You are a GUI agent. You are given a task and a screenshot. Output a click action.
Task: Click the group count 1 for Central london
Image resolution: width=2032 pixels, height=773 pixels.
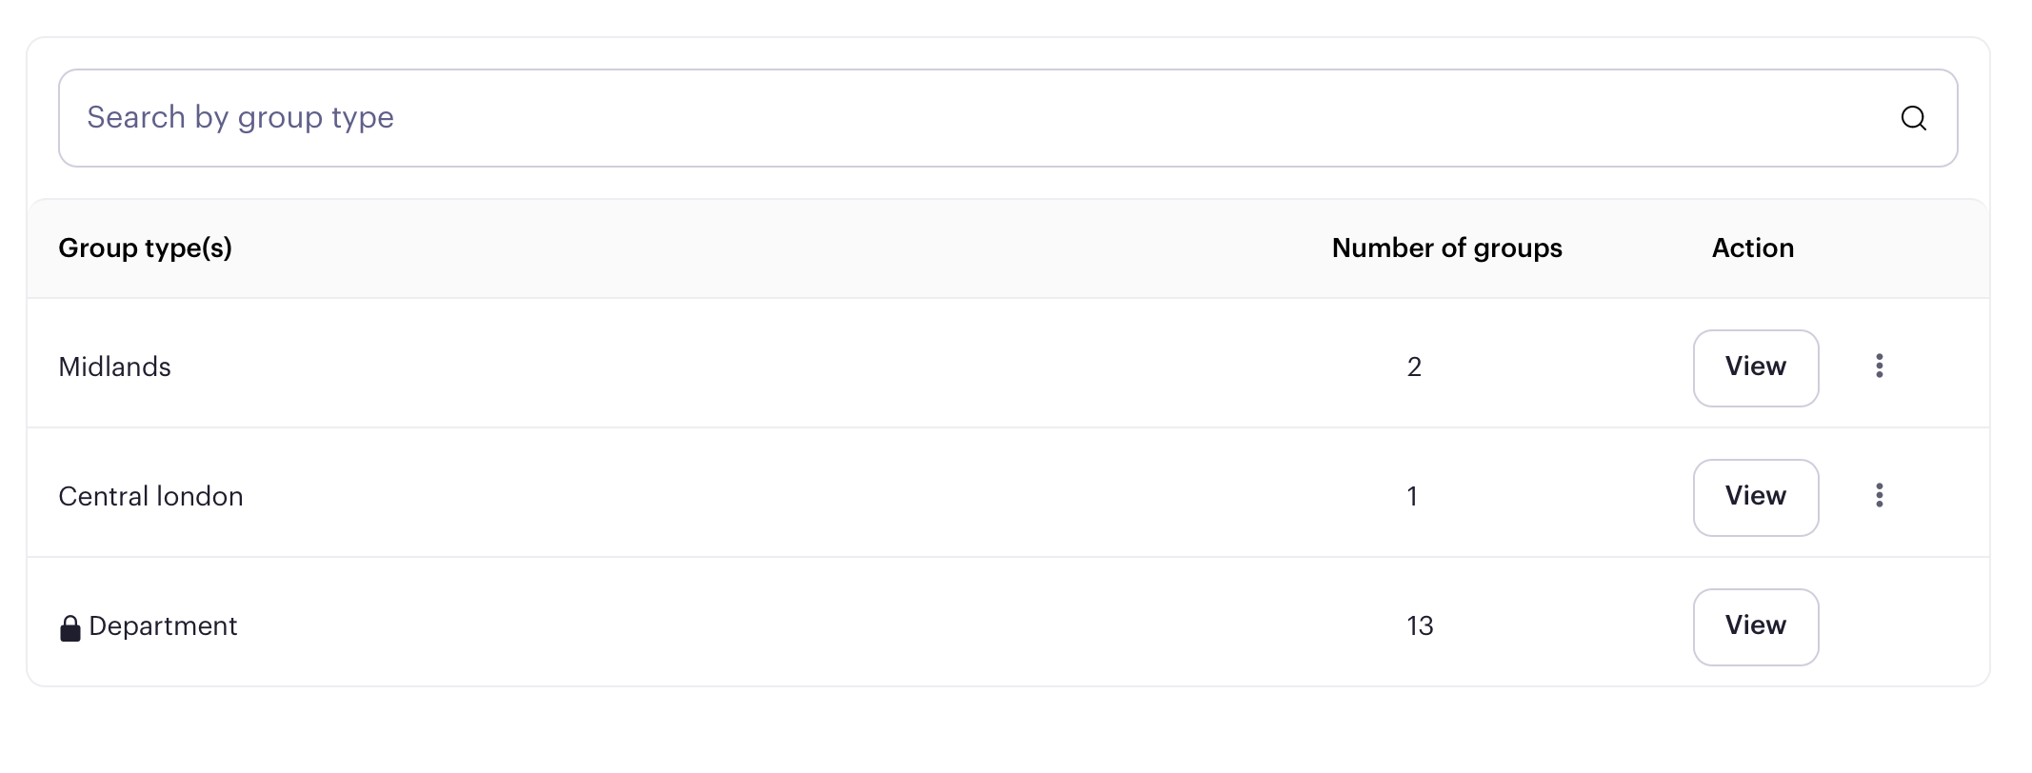[x=1412, y=497]
